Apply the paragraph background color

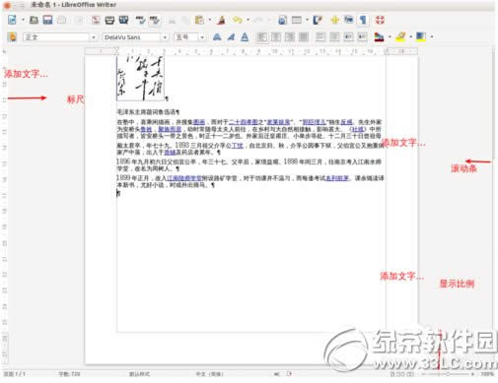421,37
